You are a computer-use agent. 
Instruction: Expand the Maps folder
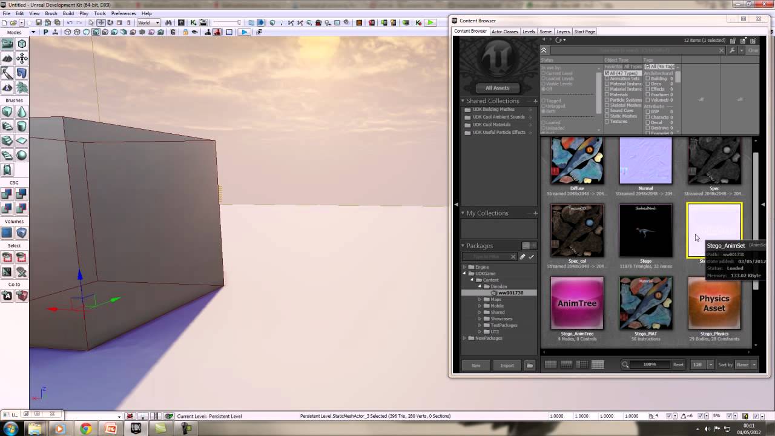click(480, 299)
